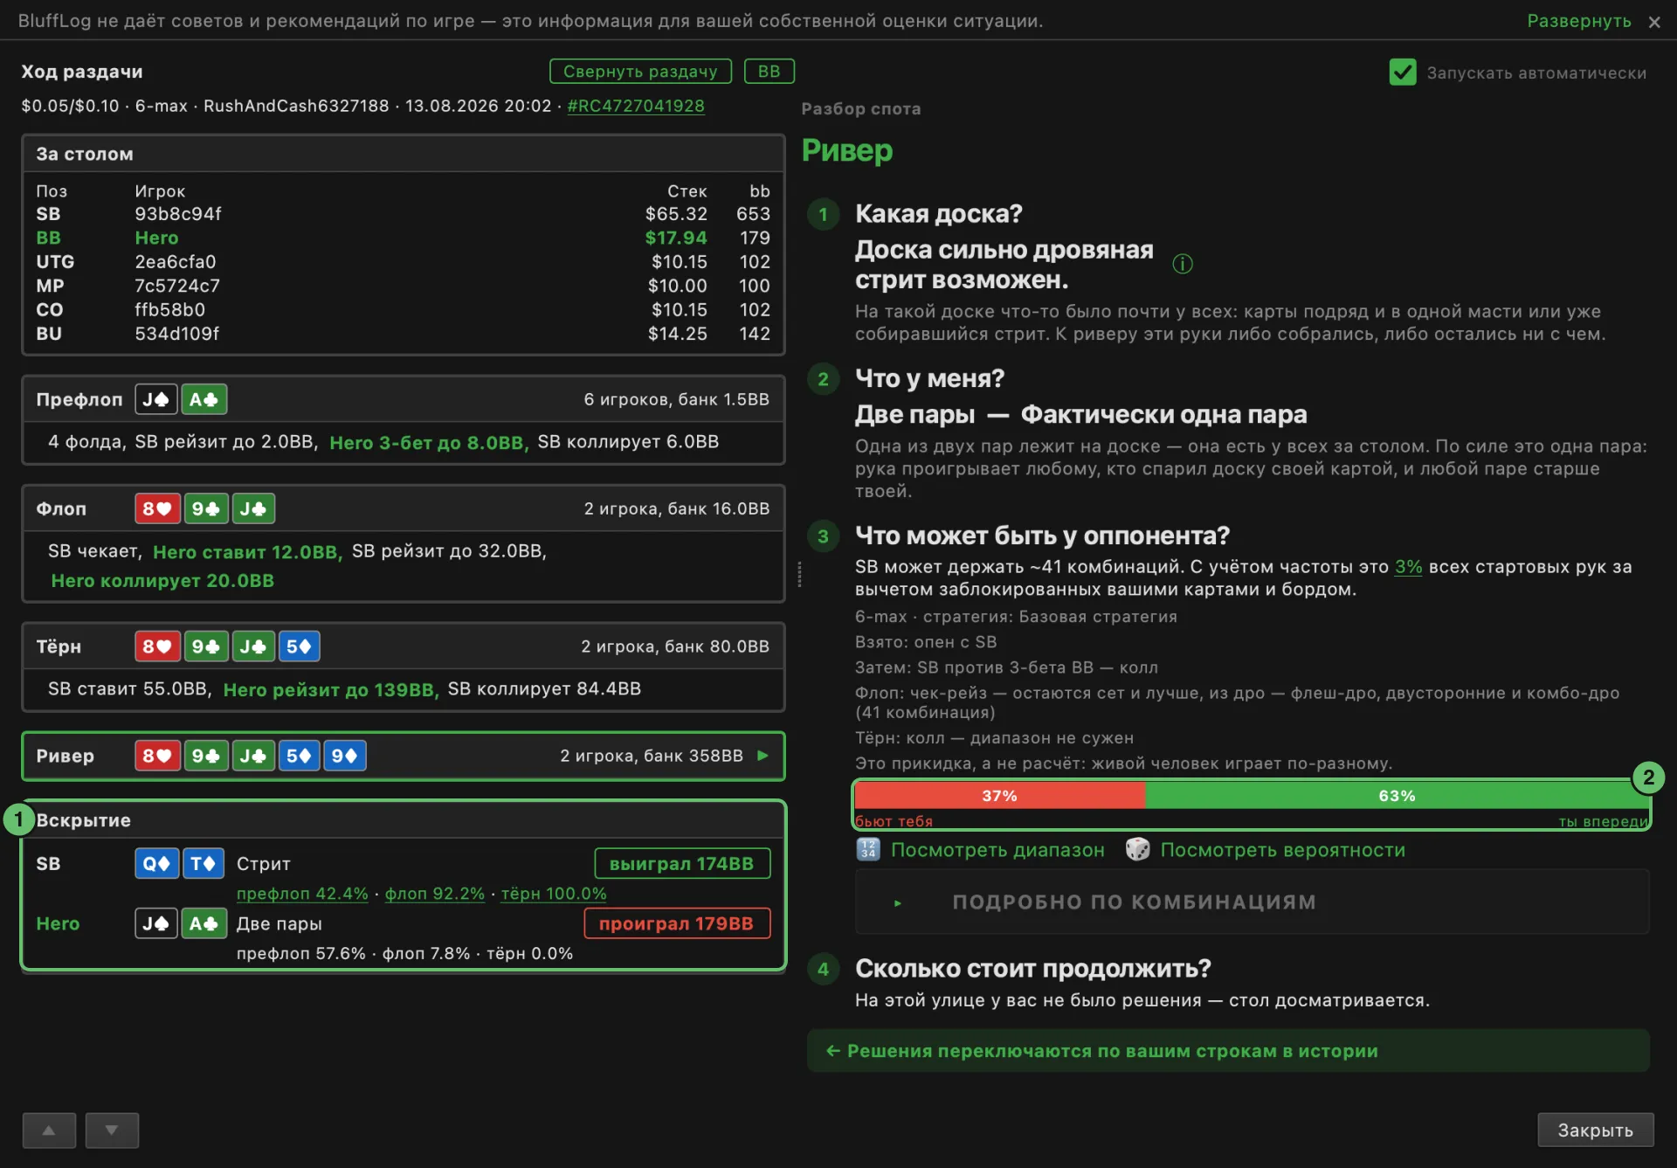1677x1168 pixels.
Task: Open the 'Посмотреть вероятности' link
Action: point(1283,850)
